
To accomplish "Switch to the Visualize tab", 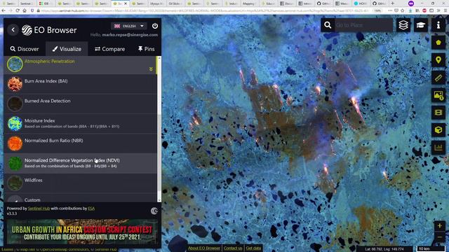I will click(x=67, y=49).
